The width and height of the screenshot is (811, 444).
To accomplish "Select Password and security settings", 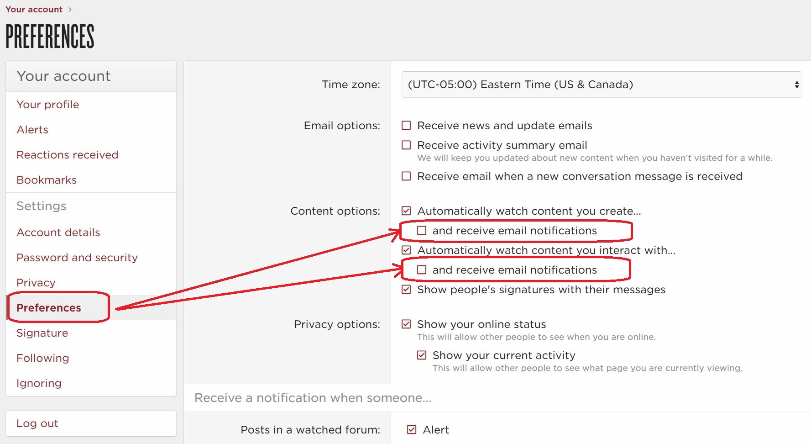I will pyautogui.click(x=77, y=258).
